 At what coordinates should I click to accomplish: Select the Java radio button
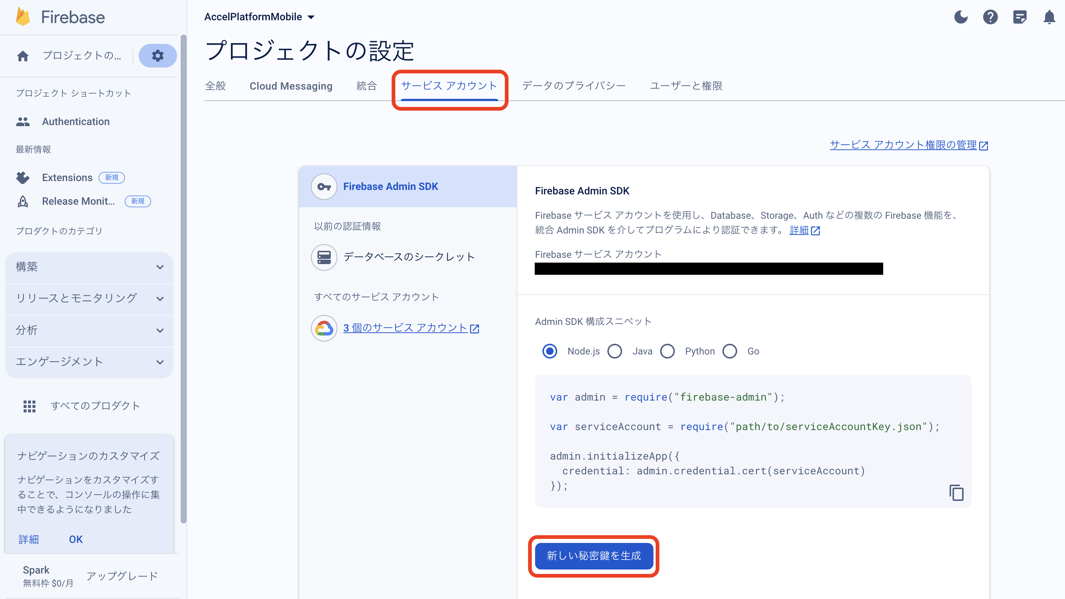(x=615, y=352)
